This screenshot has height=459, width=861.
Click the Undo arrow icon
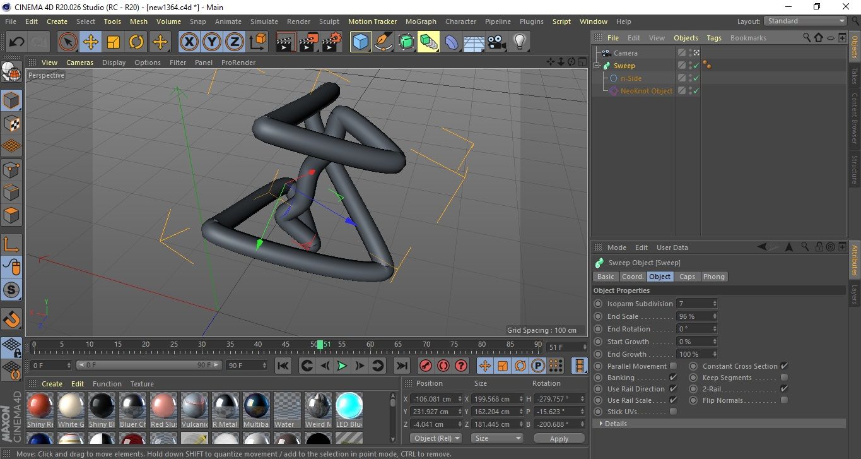[x=17, y=42]
